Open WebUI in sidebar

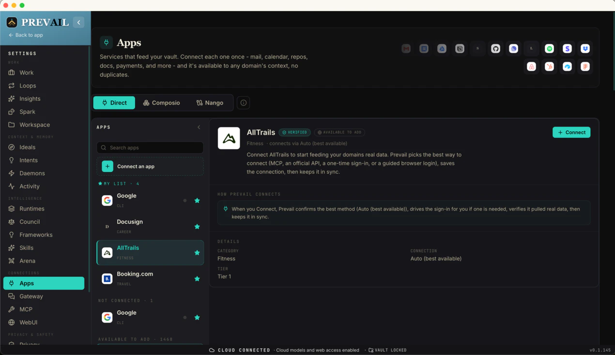point(44,323)
